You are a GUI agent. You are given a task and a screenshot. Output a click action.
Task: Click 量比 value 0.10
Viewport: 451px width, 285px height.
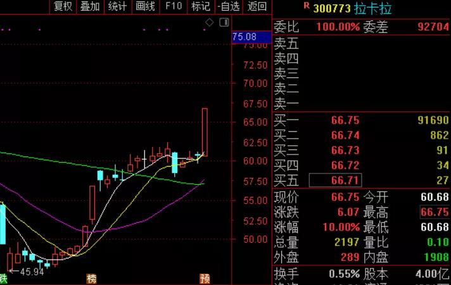pos(438,243)
